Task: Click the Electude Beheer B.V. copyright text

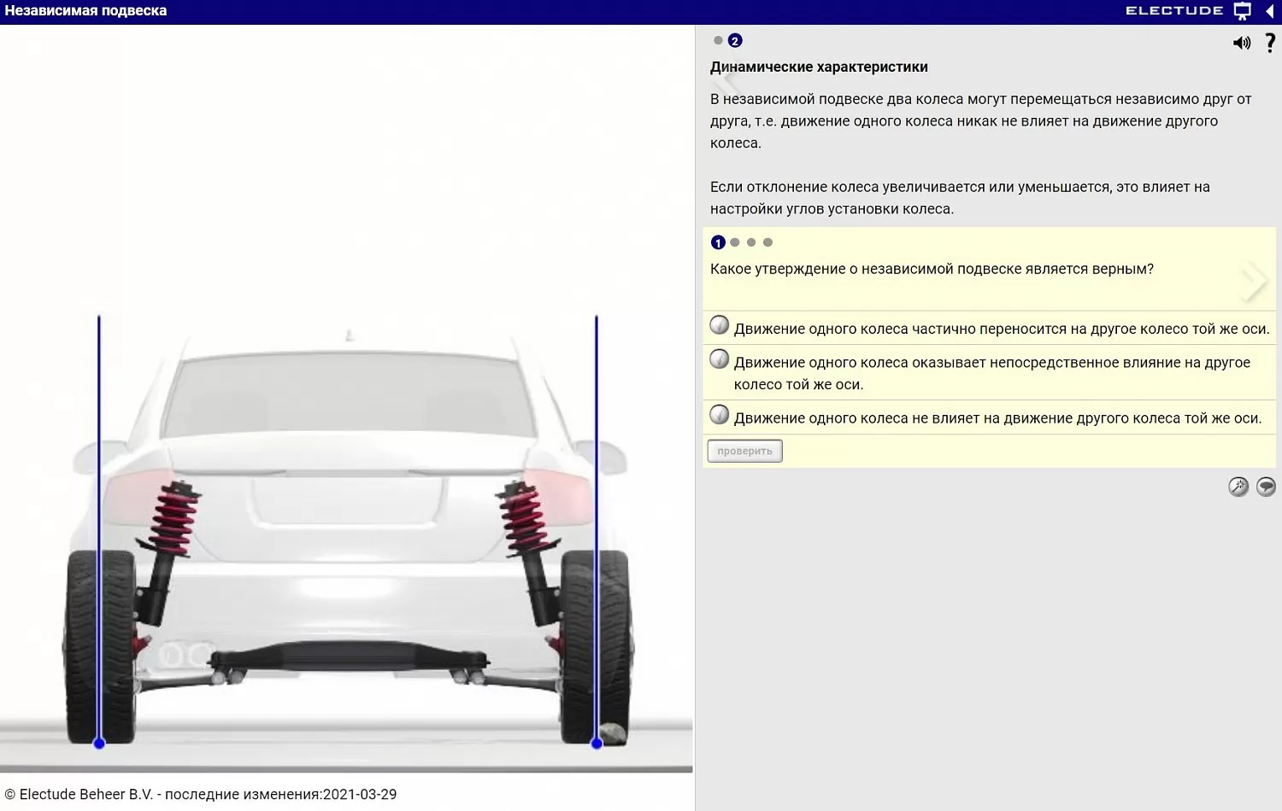Action: click(x=201, y=794)
